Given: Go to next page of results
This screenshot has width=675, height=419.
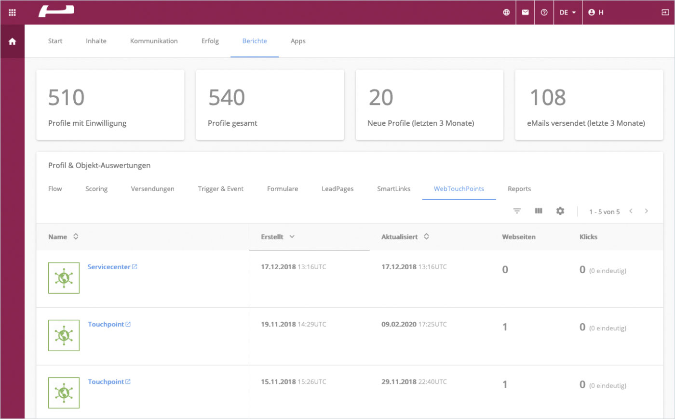Looking at the screenshot, I should pyautogui.click(x=646, y=211).
